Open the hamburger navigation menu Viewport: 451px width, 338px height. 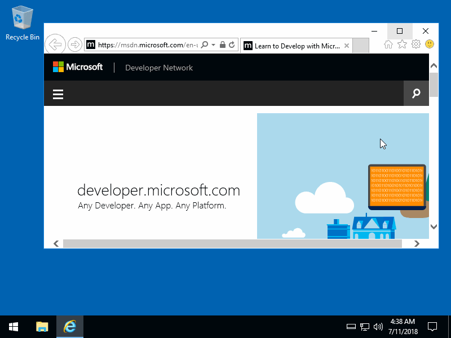(58, 94)
